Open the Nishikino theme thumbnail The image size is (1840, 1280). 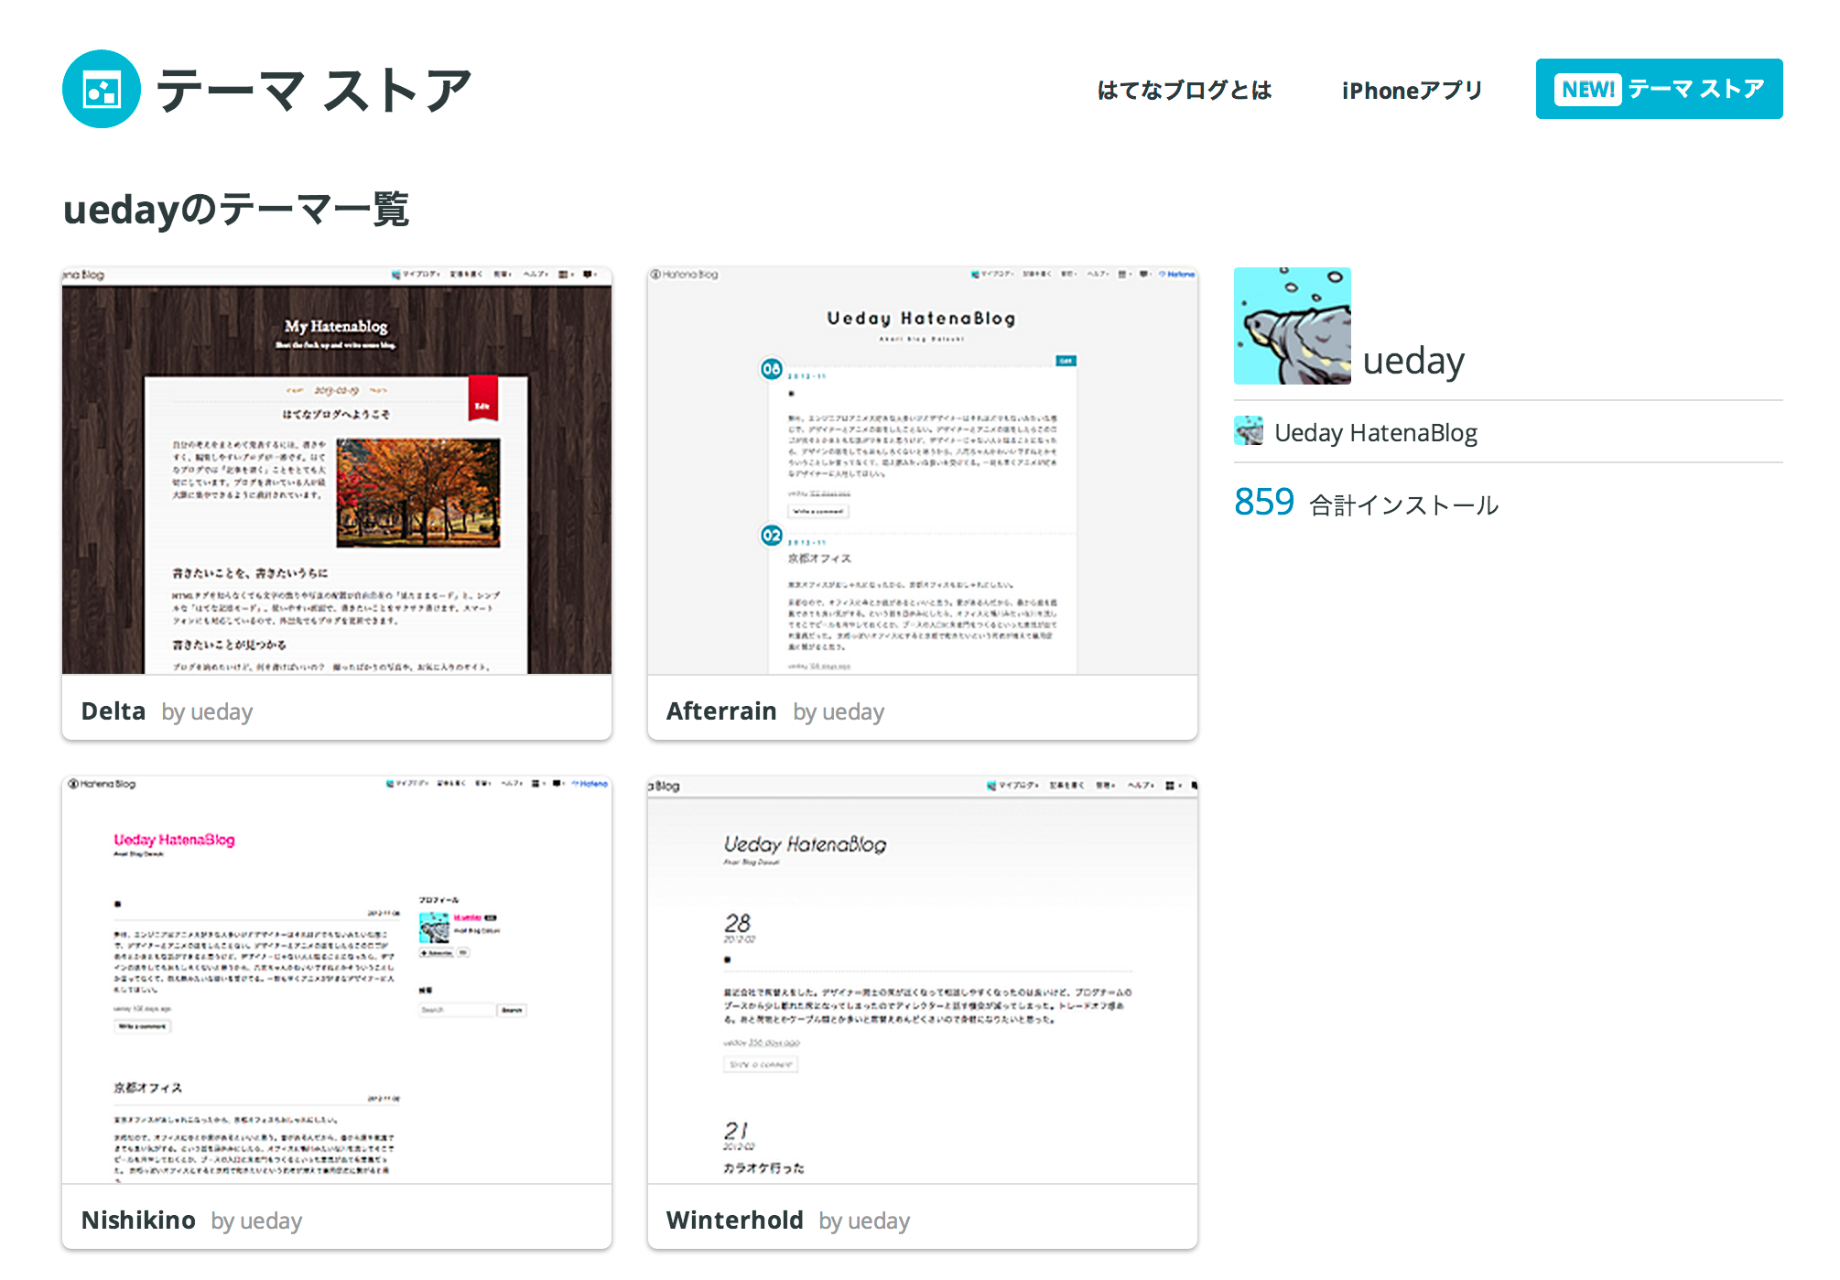[337, 980]
